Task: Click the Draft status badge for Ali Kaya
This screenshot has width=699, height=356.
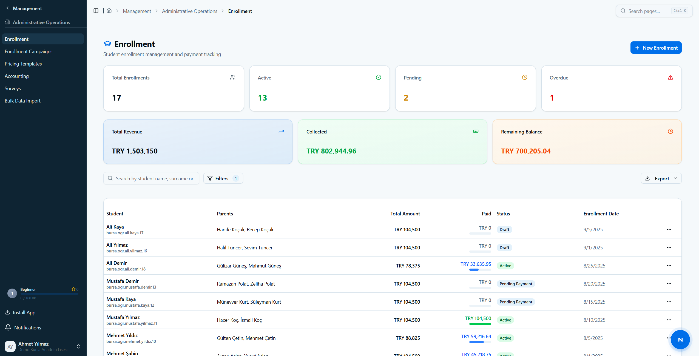Action: (504, 229)
